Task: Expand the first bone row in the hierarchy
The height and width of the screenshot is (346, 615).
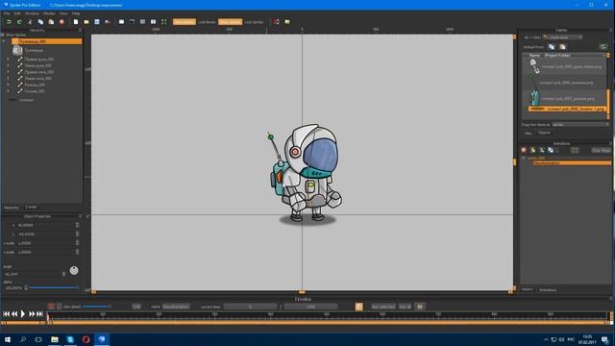Action: [8, 60]
